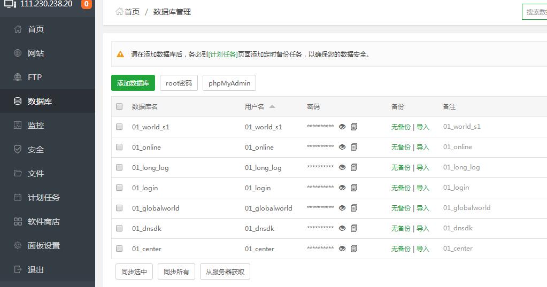Click the search input field at top right
The image size is (547, 287).
535,12
